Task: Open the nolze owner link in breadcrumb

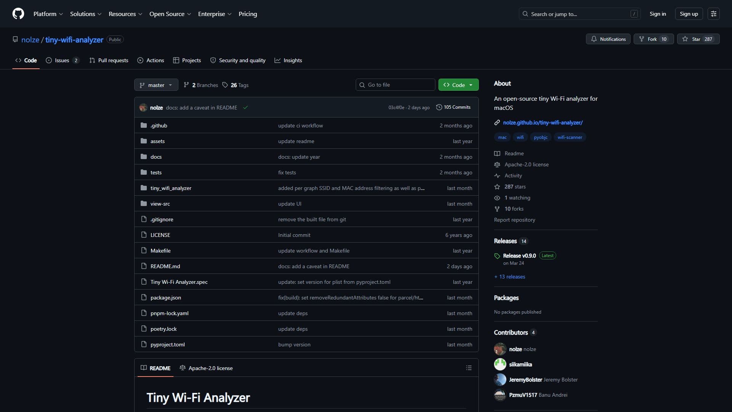Action: (30, 40)
